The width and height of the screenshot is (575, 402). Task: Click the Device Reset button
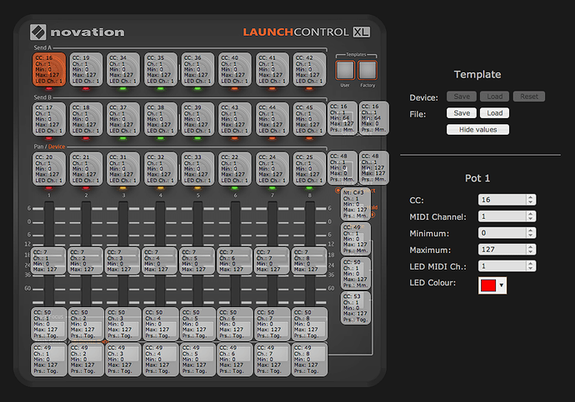(x=529, y=97)
